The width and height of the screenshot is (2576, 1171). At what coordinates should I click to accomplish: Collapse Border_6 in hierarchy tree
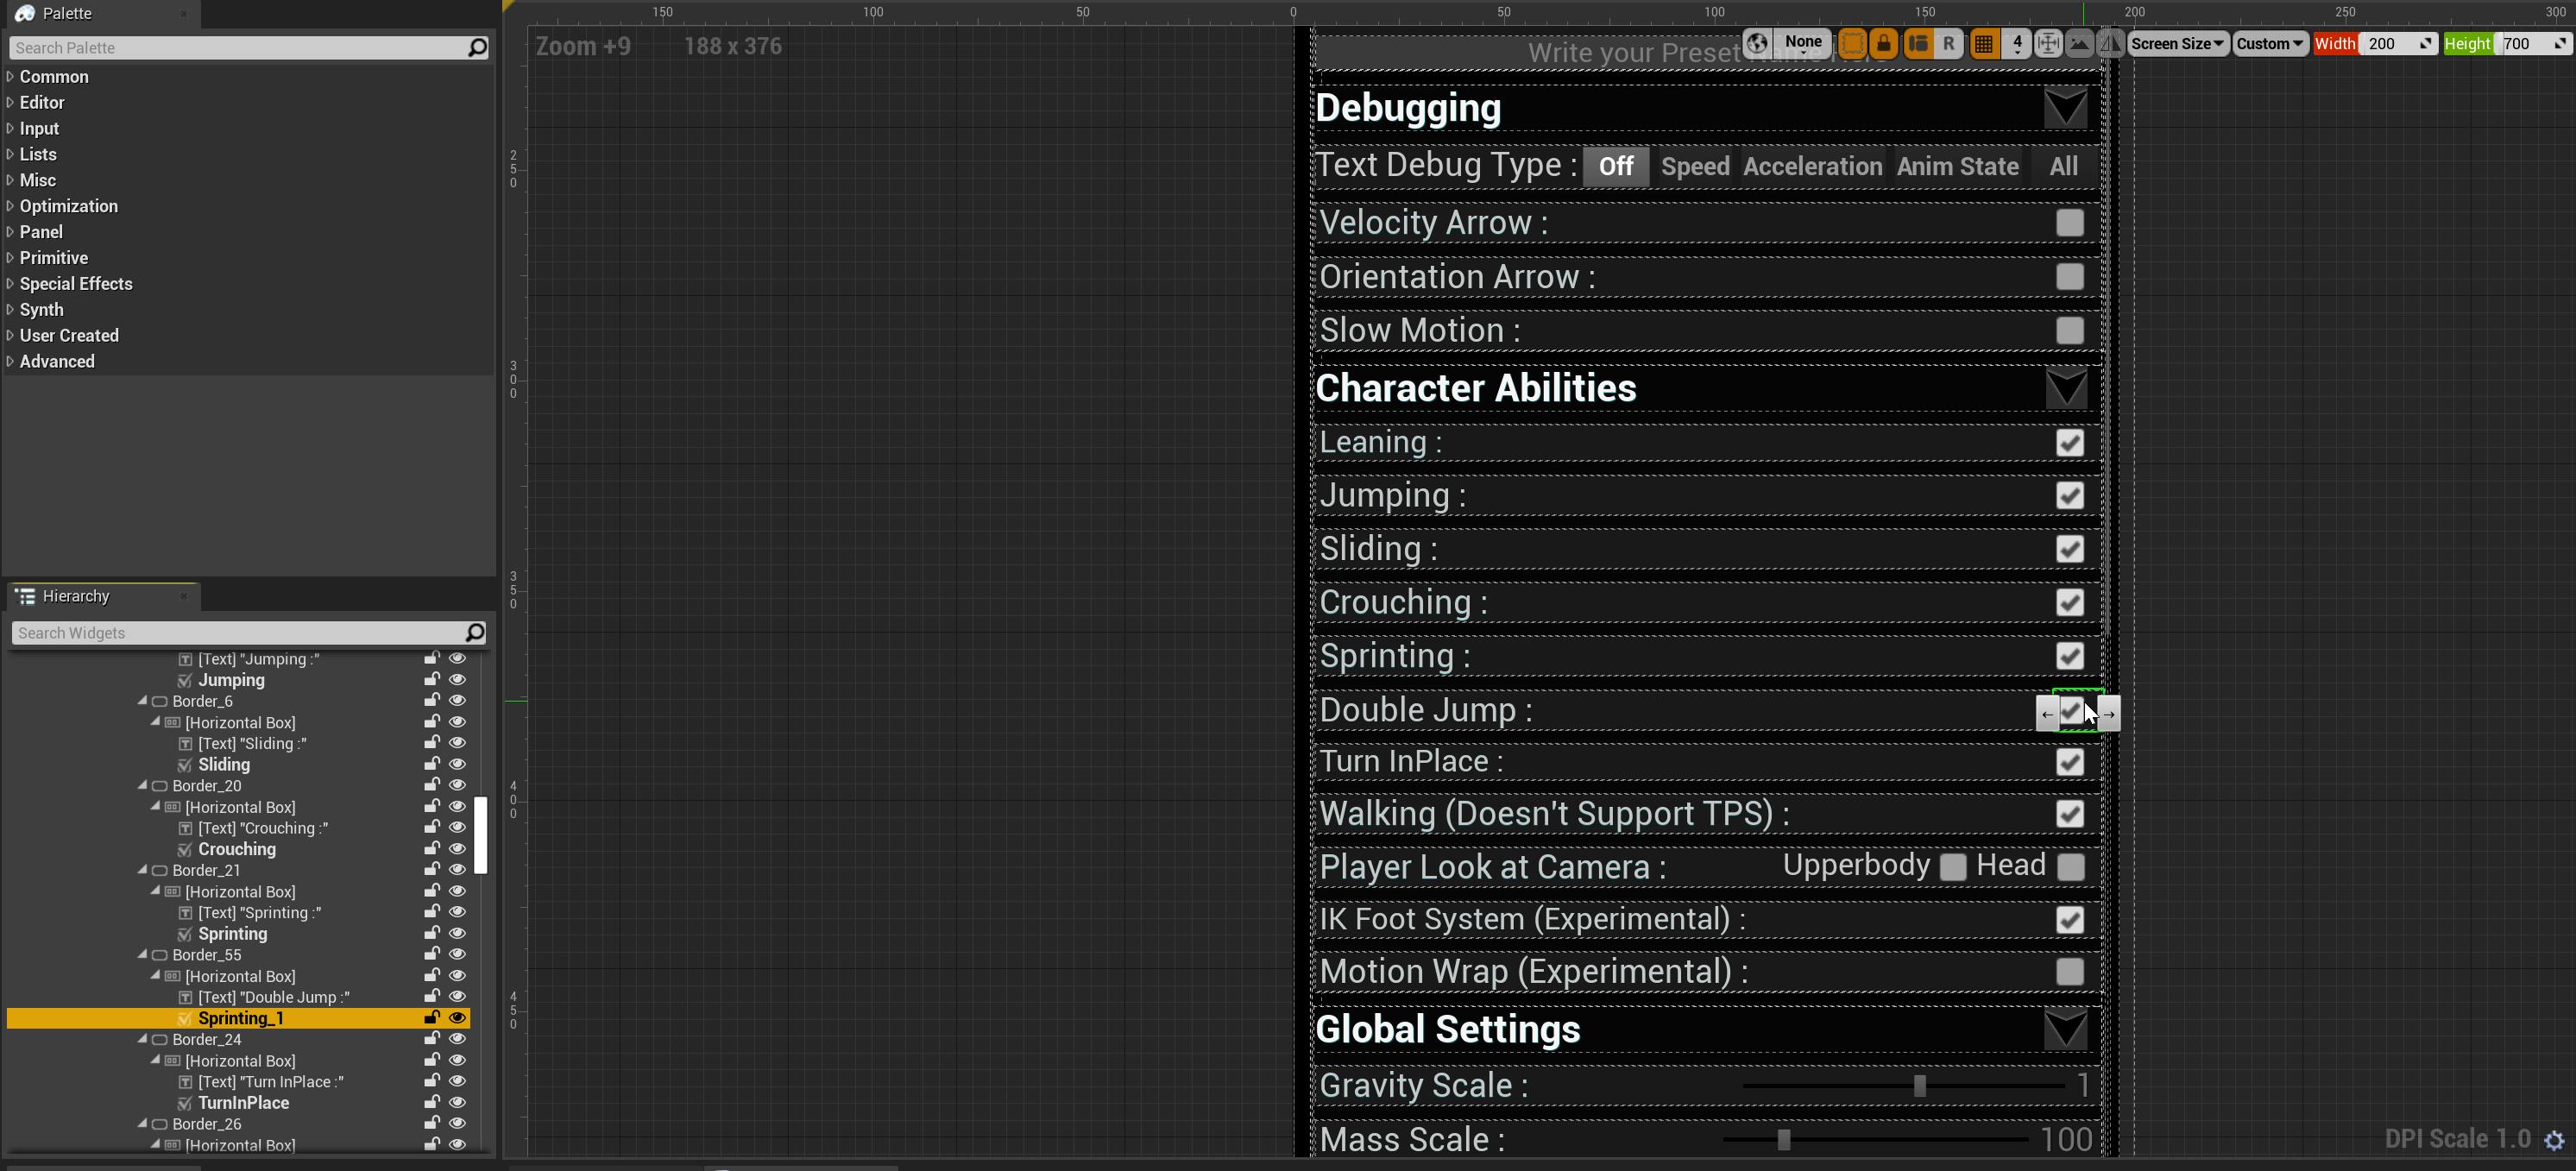tap(142, 701)
